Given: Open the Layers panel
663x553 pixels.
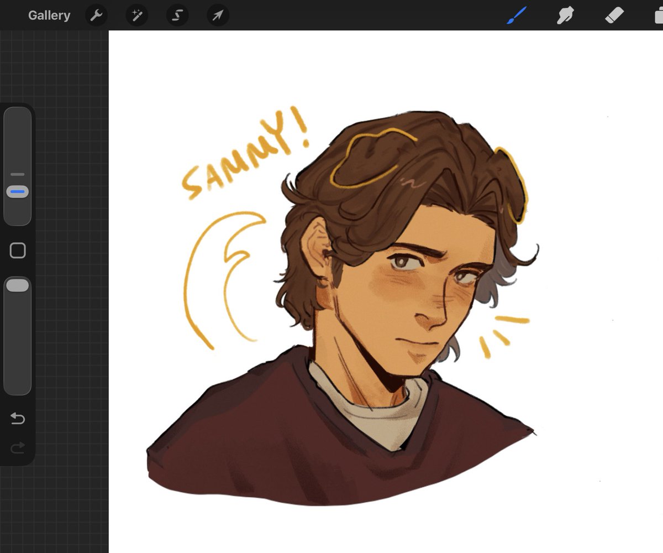Looking at the screenshot, I should tap(659, 15).
